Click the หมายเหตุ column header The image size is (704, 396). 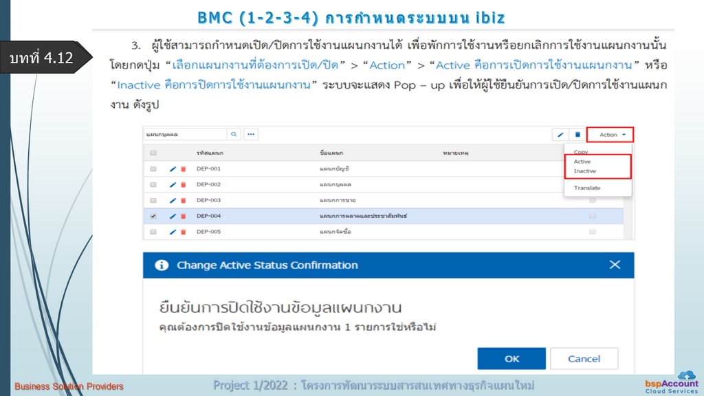455,153
